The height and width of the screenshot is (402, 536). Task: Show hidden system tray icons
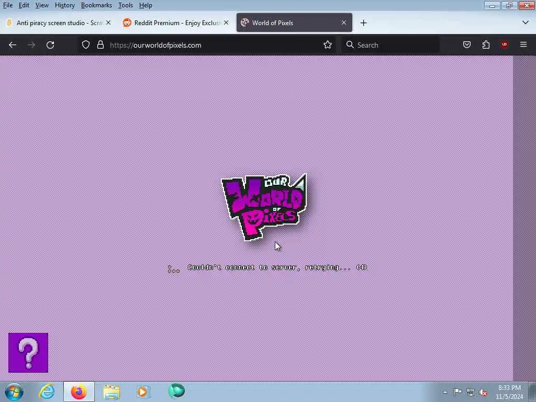(x=445, y=392)
